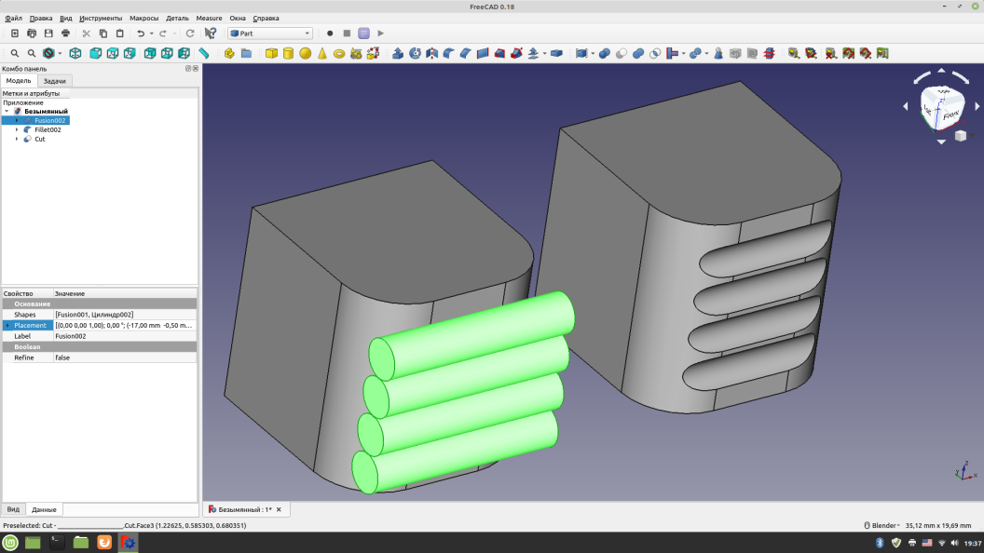This screenshot has height=553, width=984.
Task: Select Cut in the model tree
Action: pyautogui.click(x=39, y=140)
